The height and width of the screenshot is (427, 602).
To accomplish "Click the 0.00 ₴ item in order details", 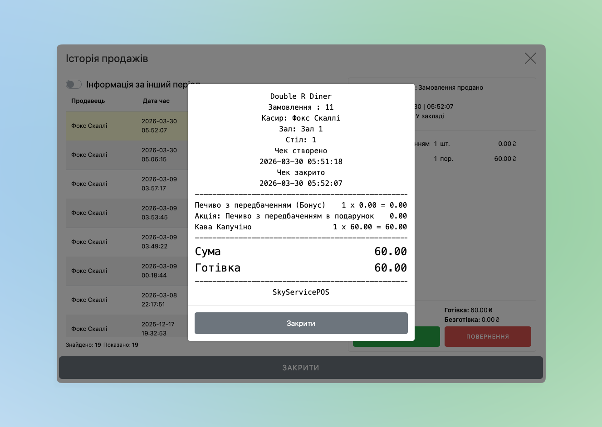I will (507, 144).
